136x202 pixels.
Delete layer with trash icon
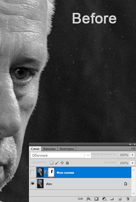coord(128,199)
